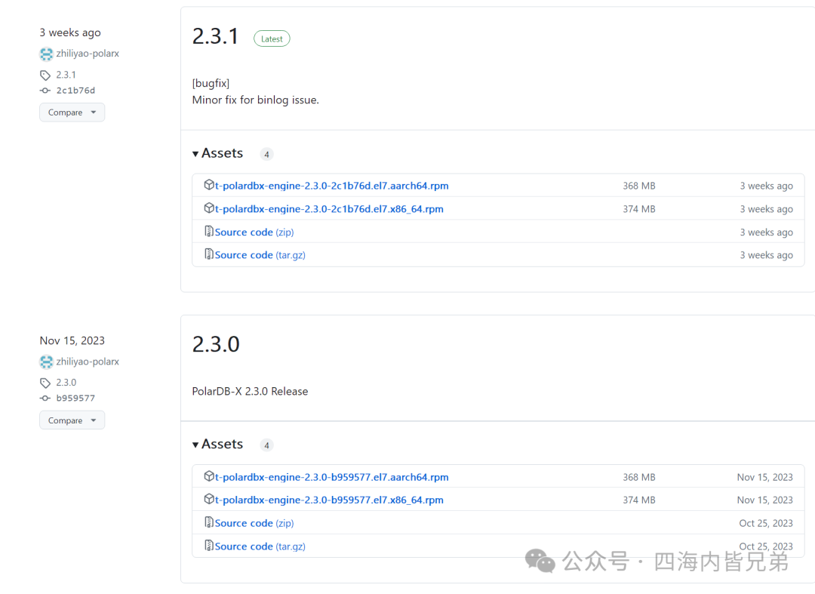Click tar.gz file icon in the 2.3.1 assets
The image size is (815, 594).
tap(209, 254)
